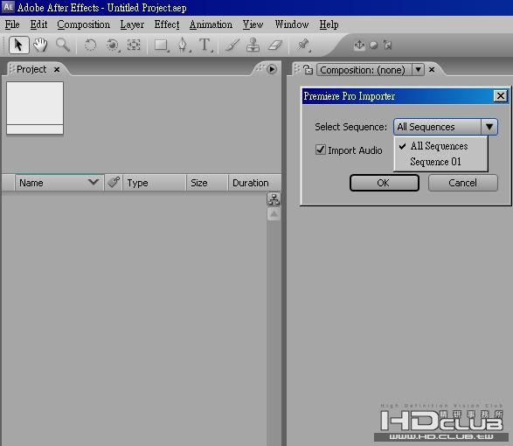513x446 pixels.
Task: Toggle the Composition viewer lock icon
Action: point(308,69)
